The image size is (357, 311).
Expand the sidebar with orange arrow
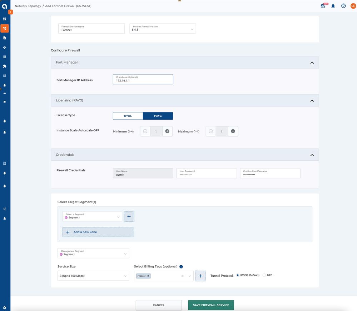click(10, 12)
